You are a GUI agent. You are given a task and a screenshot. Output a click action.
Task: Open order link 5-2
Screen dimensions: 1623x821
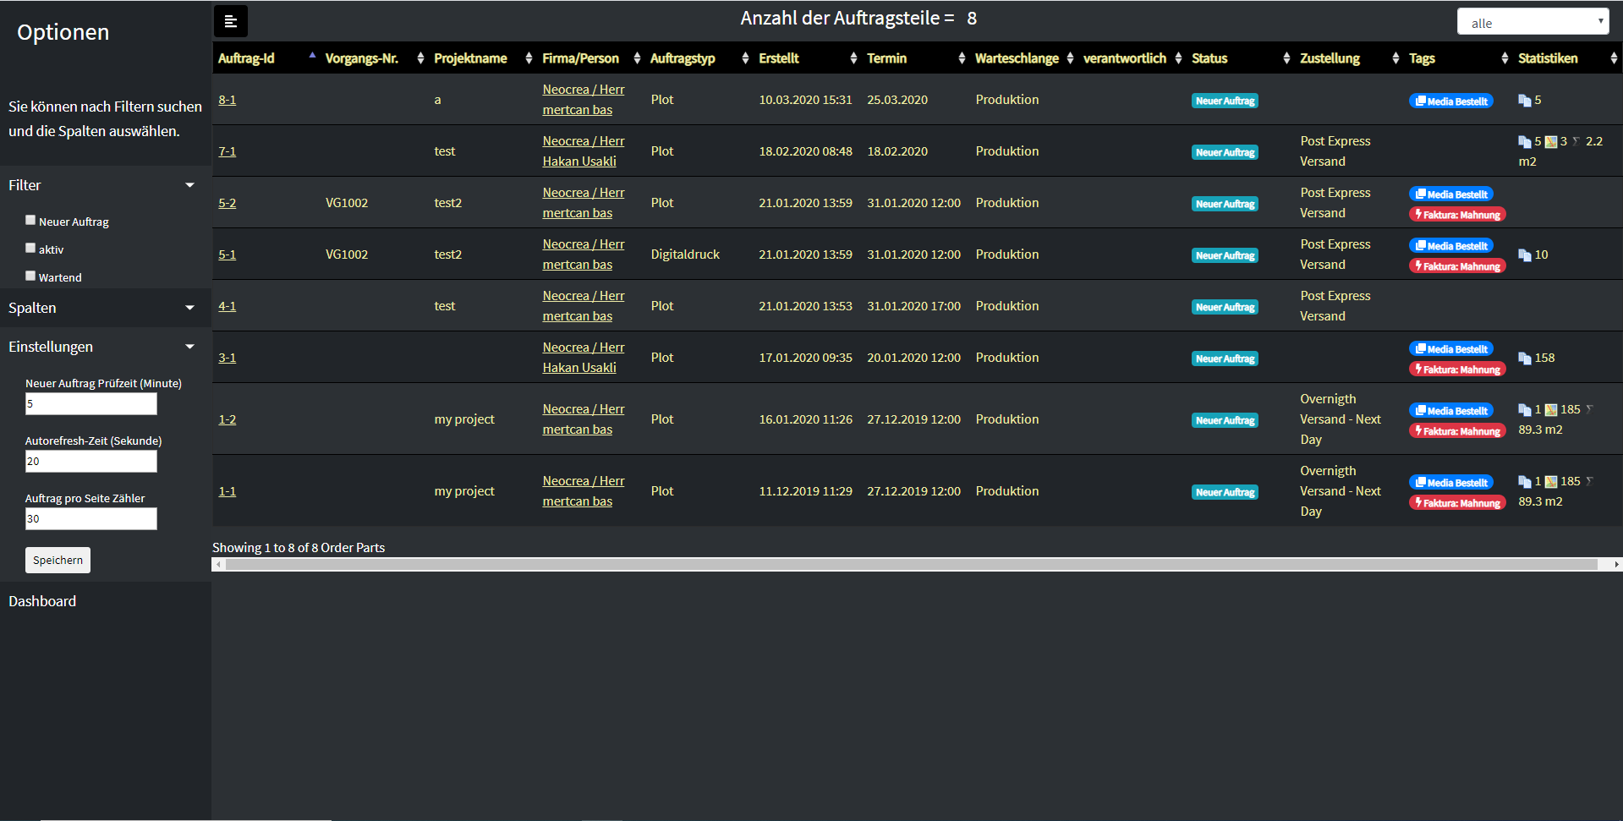[227, 203]
